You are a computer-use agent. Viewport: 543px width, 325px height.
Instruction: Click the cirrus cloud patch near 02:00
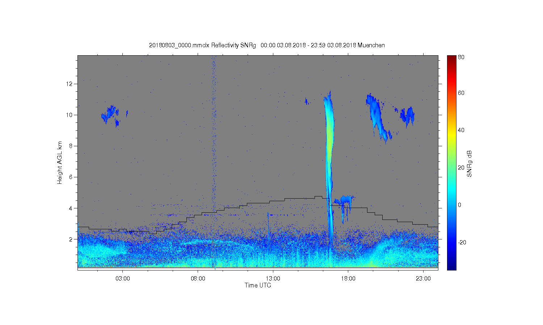pyautogui.click(x=110, y=115)
